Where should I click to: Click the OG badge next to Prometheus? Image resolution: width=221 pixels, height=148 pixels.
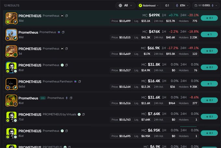point(43,98)
